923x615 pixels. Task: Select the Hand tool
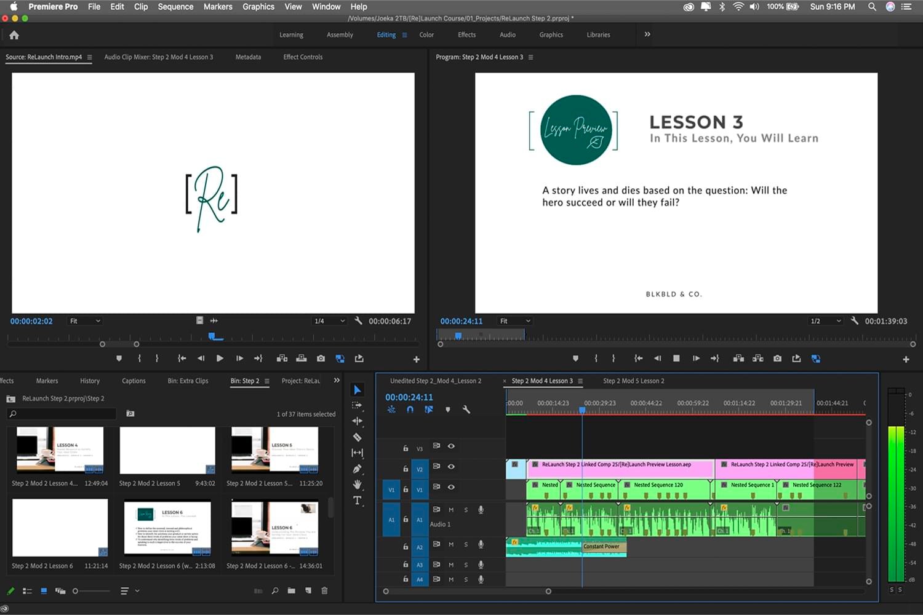tap(357, 485)
